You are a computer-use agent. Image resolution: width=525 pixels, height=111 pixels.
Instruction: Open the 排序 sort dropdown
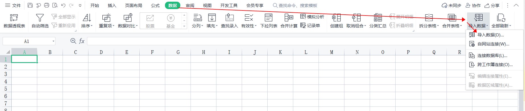click(87, 21)
